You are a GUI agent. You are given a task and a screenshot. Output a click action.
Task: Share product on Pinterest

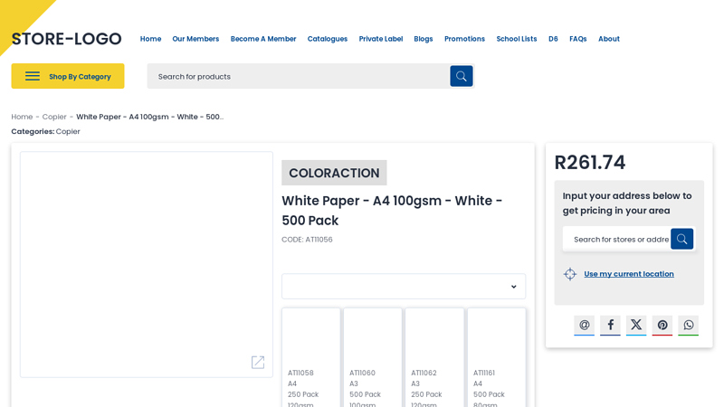pyautogui.click(x=662, y=326)
